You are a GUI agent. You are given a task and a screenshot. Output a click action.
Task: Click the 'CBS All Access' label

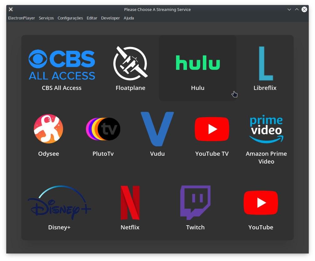[62, 88]
